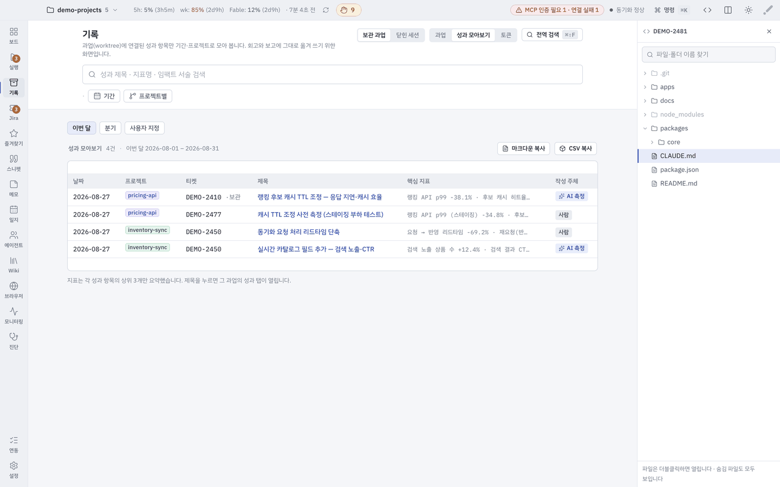
Task: Open the 보드 board sidebar icon
Action: [x=14, y=36]
